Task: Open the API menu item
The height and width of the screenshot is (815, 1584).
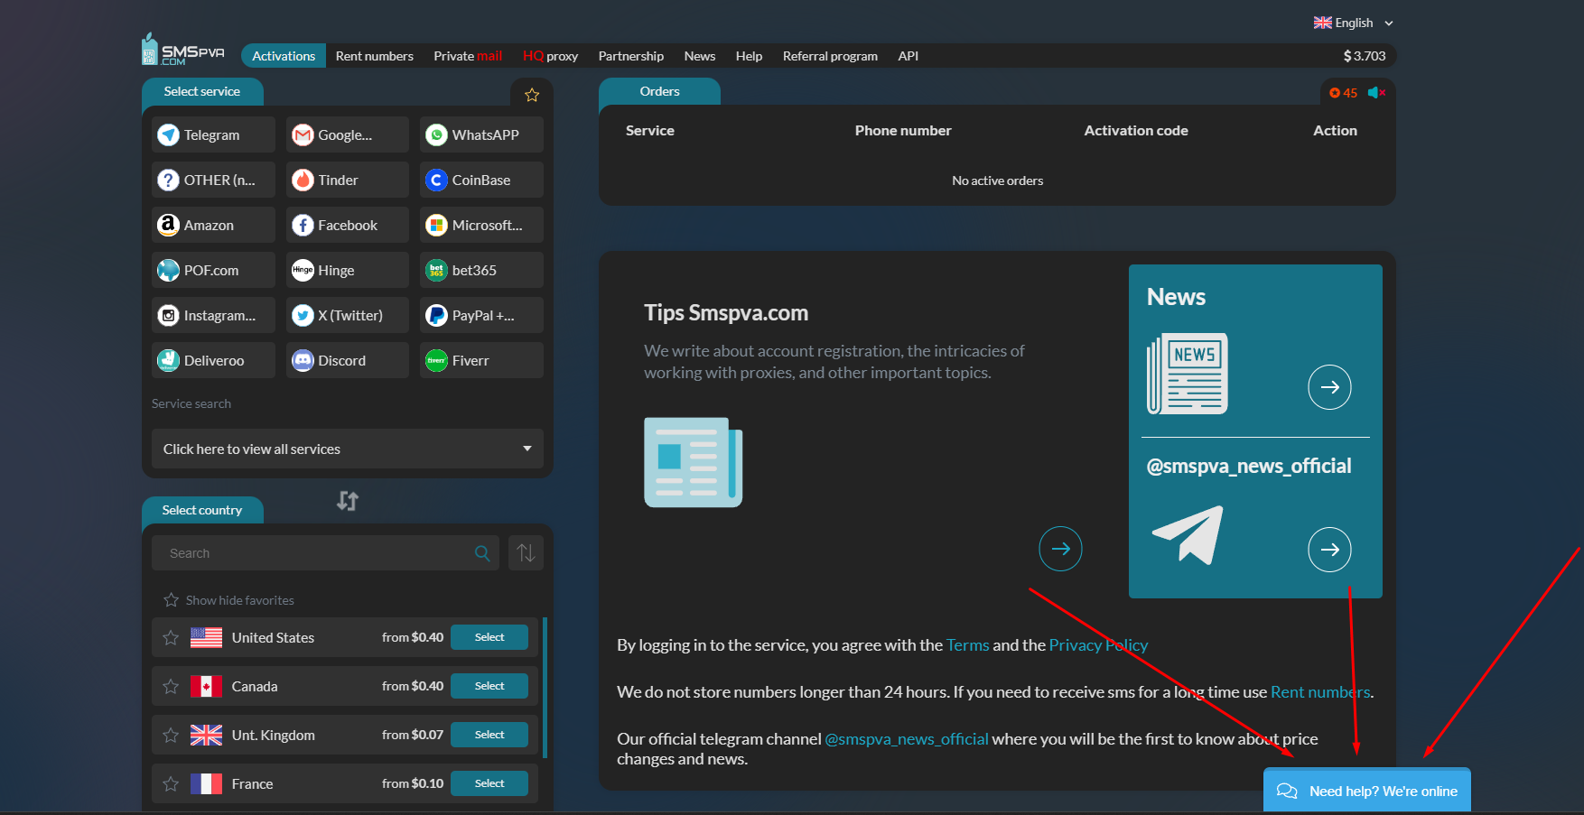Action: [x=908, y=56]
